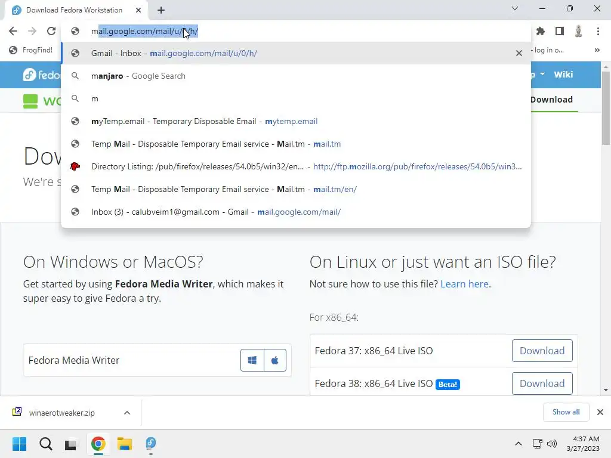Toggle the Chrome side panel icon
Viewport: 611px width, 458px height.
(560, 31)
